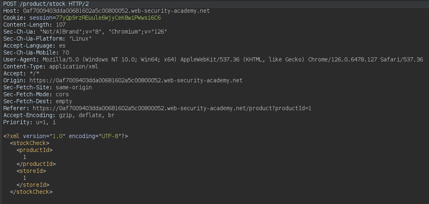
Task: Click the value inside productId element
Action: [x=25, y=157]
